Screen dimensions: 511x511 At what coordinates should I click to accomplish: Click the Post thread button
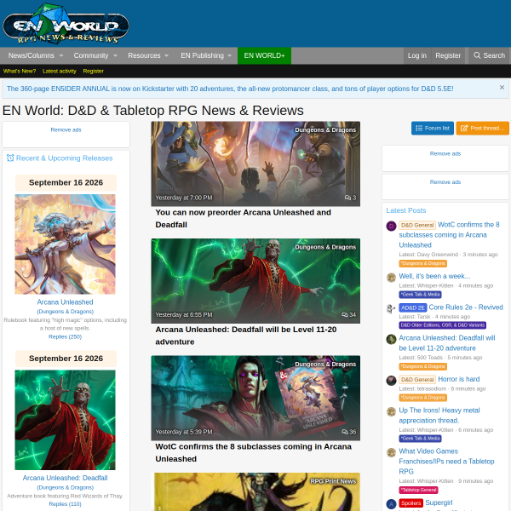[482, 128]
